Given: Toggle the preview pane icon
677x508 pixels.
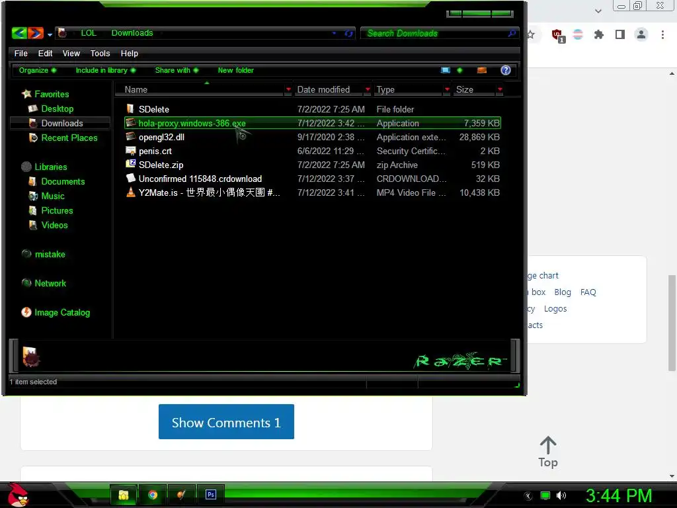Looking at the screenshot, I should (482, 70).
